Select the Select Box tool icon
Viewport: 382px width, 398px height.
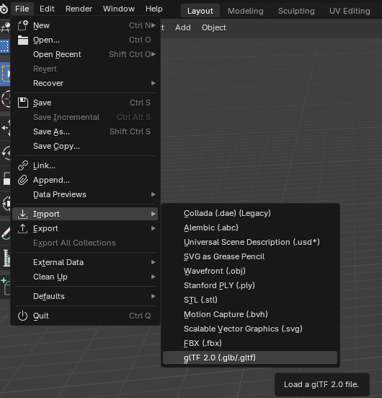pyautogui.click(x=5, y=75)
